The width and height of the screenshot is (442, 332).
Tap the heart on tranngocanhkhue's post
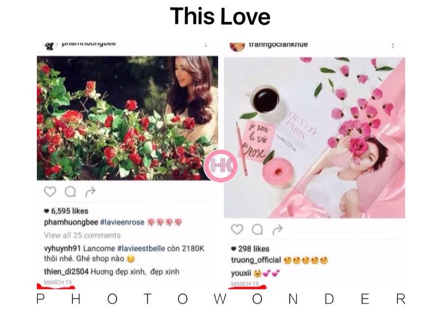click(237, 230)
